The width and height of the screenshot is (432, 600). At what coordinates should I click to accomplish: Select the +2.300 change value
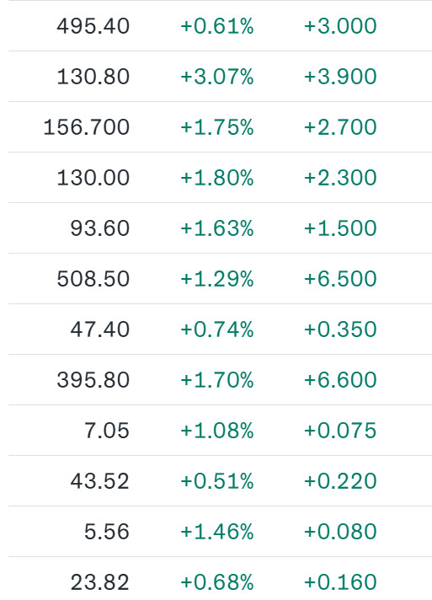point(340,178)
